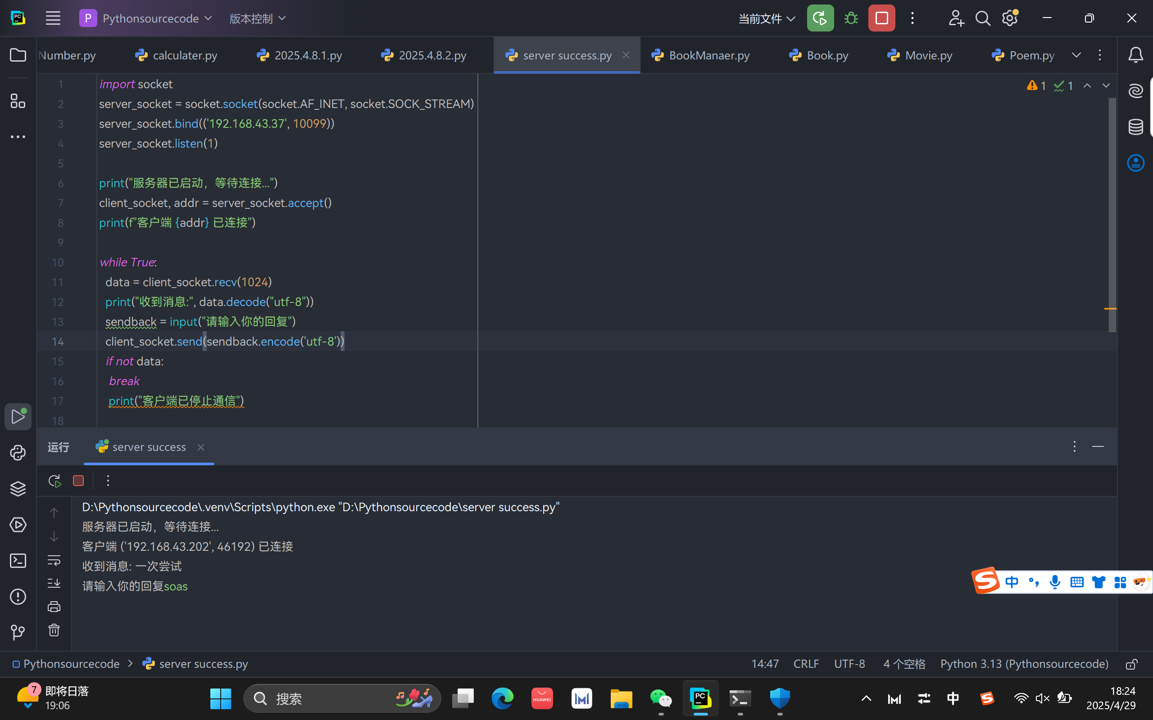Open the Terminal tool window

point(18,561)
